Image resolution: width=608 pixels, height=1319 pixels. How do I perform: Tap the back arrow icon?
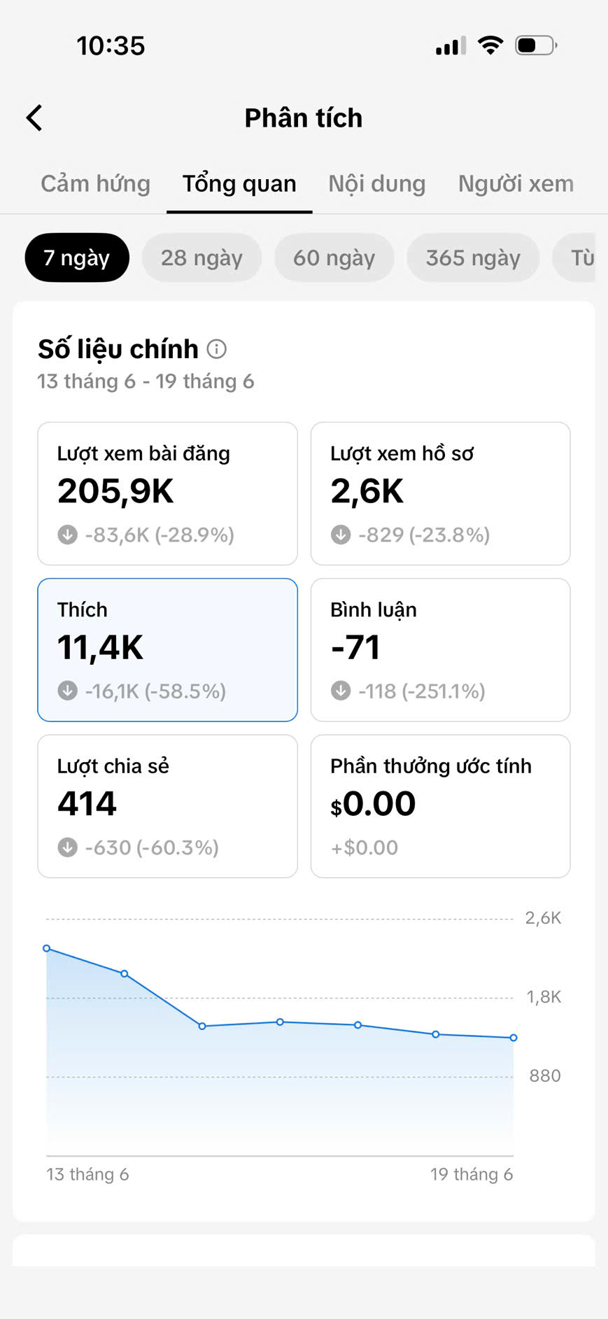click(x=34, y=118)
